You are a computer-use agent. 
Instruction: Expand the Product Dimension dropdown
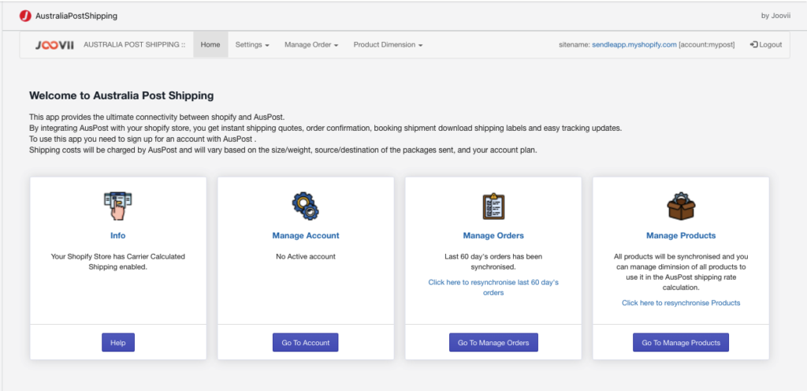click(388, 45)
